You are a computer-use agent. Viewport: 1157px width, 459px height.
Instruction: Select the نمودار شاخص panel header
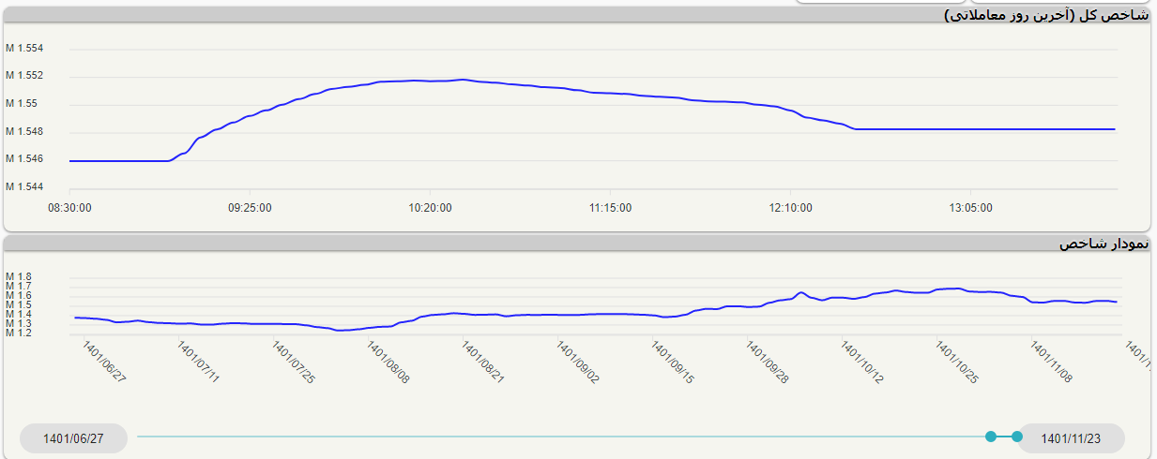tap(1104, 244)
